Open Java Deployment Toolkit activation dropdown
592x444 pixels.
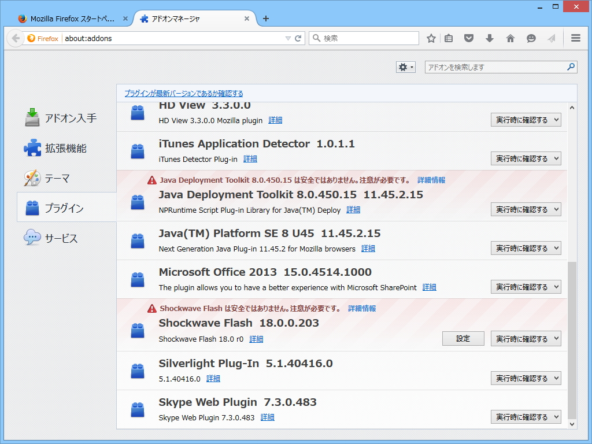(x=526, y=209)
